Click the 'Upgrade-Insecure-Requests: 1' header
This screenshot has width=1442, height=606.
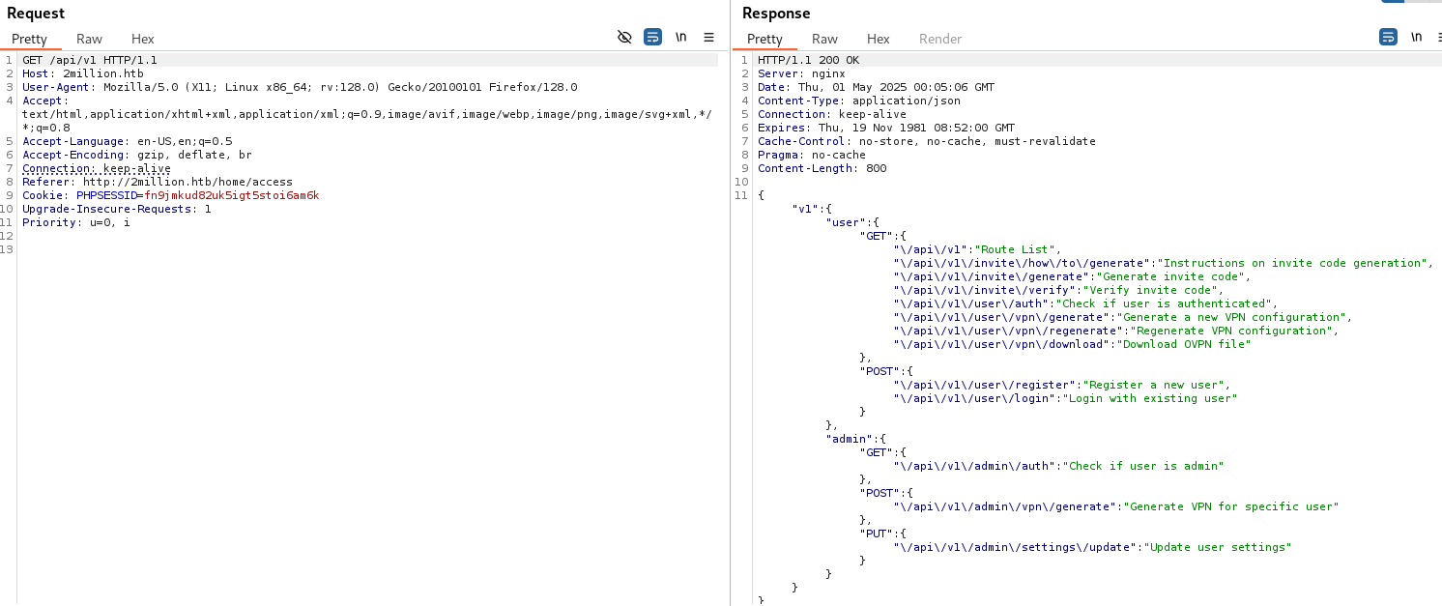(117, 209)
